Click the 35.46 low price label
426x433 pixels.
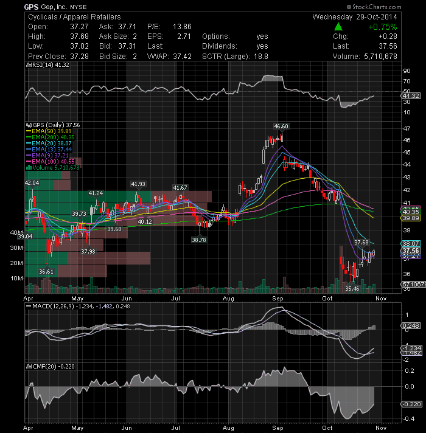point(352,289)
